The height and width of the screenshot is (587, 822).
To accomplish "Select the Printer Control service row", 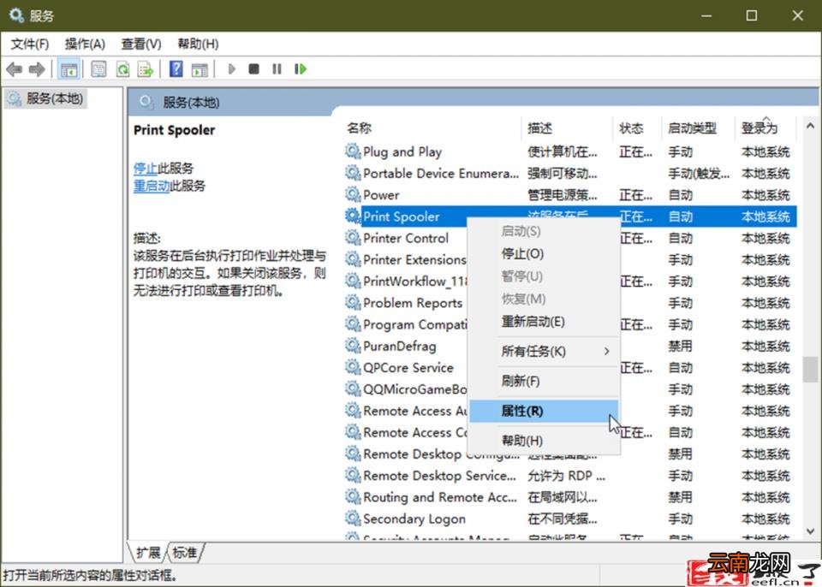I will pyautogui.click(x=406, y=237).
